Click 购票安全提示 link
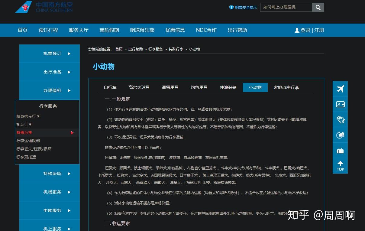This screenshot has width=365, height=231. point(246,7)
